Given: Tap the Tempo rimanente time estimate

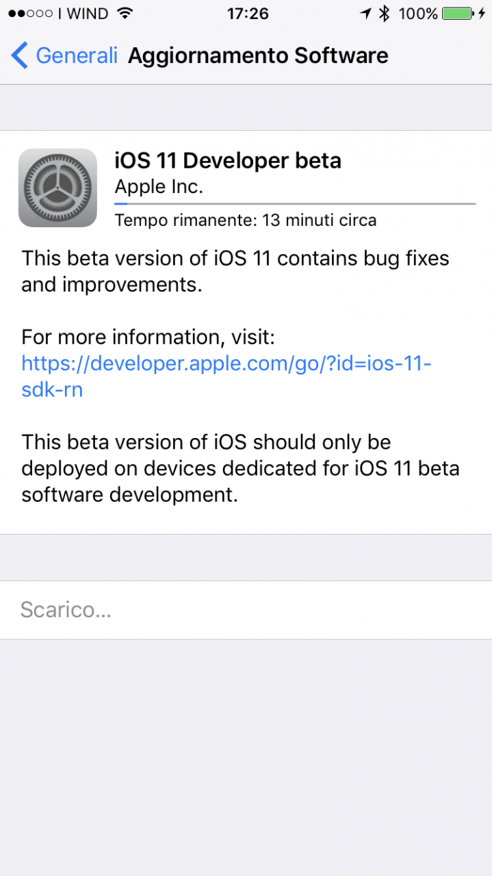Looking at the screenshot, I should coord(246,220).
